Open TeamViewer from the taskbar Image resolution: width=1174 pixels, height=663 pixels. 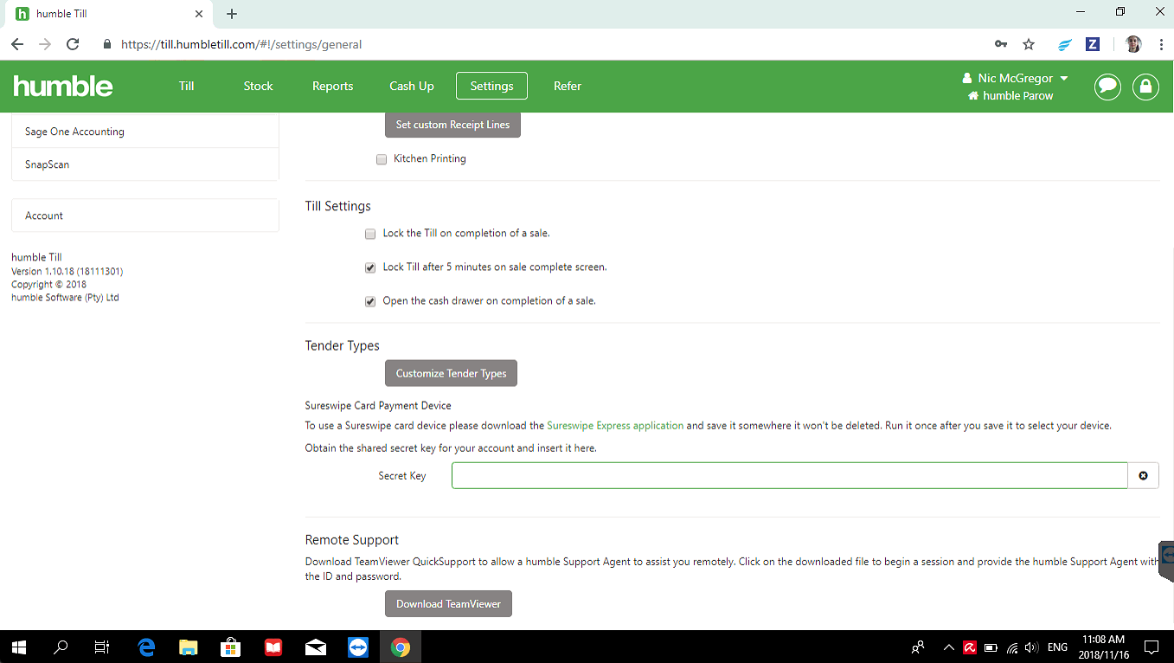[357, 647]
